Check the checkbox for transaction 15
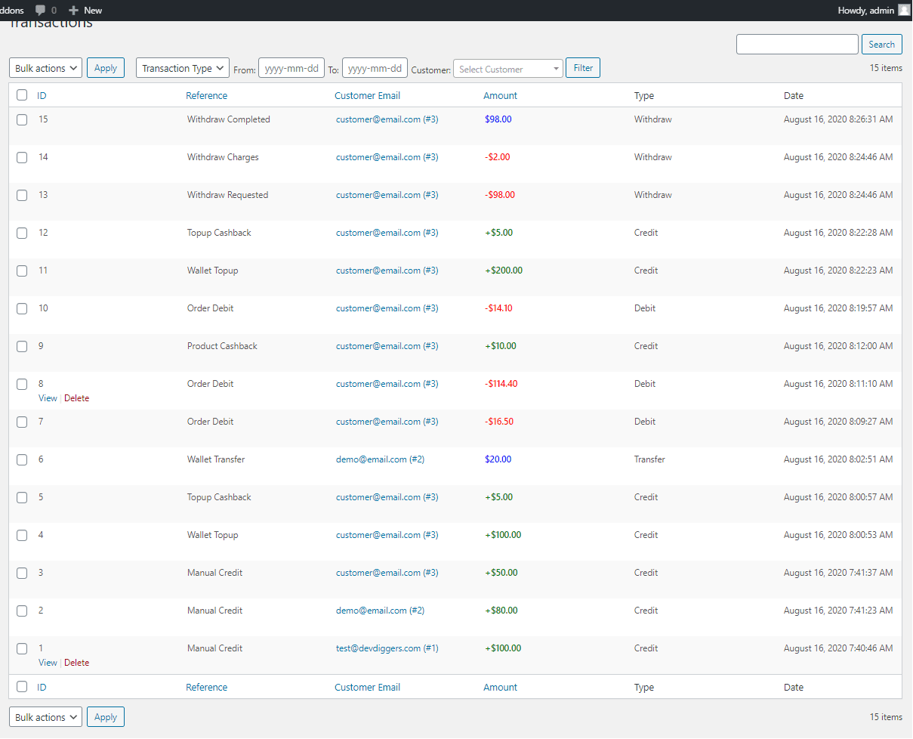Viewport: 913px width, 739px height. tap(21, 119)
